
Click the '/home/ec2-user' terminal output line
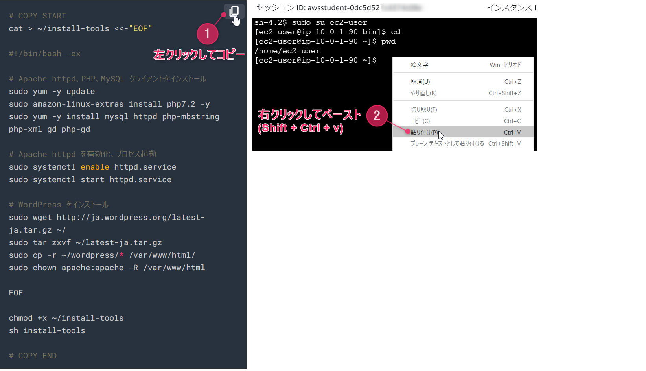[287, 51]
